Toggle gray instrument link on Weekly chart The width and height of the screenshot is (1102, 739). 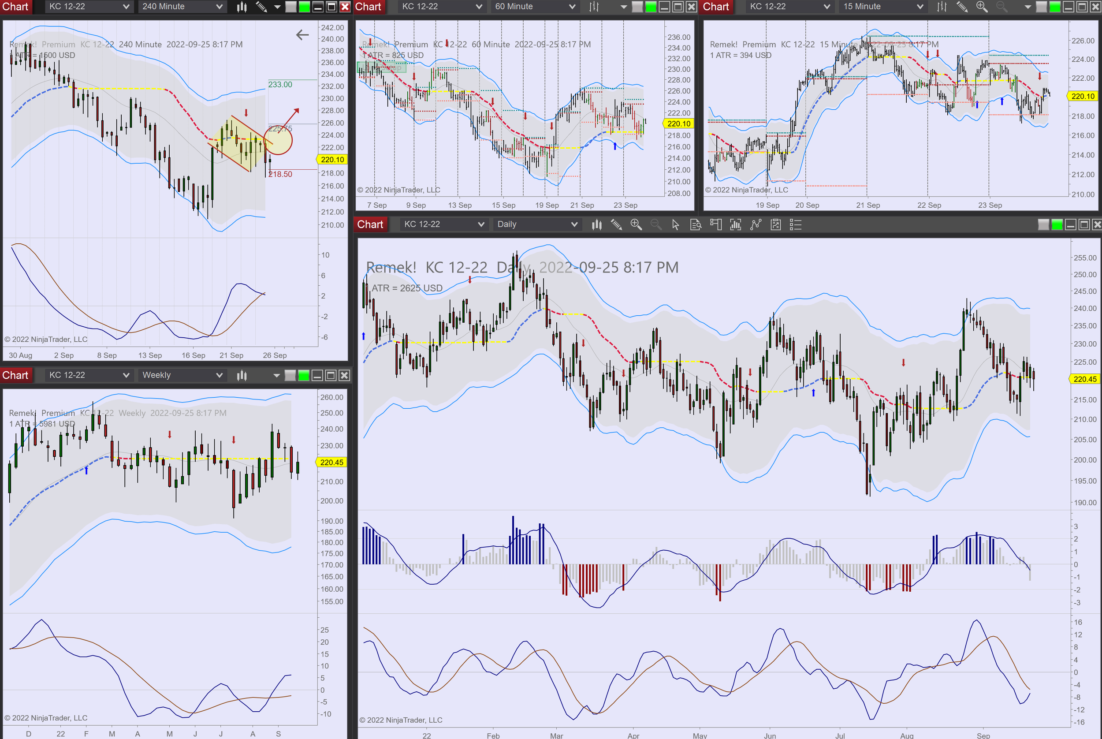[290, 376]
